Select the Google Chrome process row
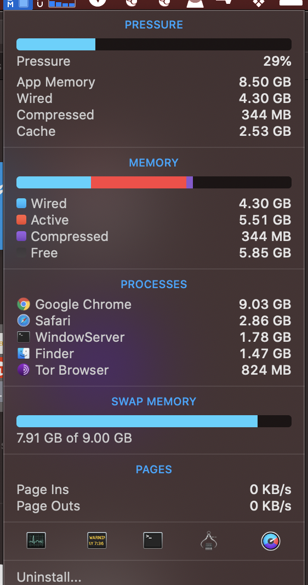The width and height of the screenshot is (308, 585). pyautogui.click(x=154, y=305)
